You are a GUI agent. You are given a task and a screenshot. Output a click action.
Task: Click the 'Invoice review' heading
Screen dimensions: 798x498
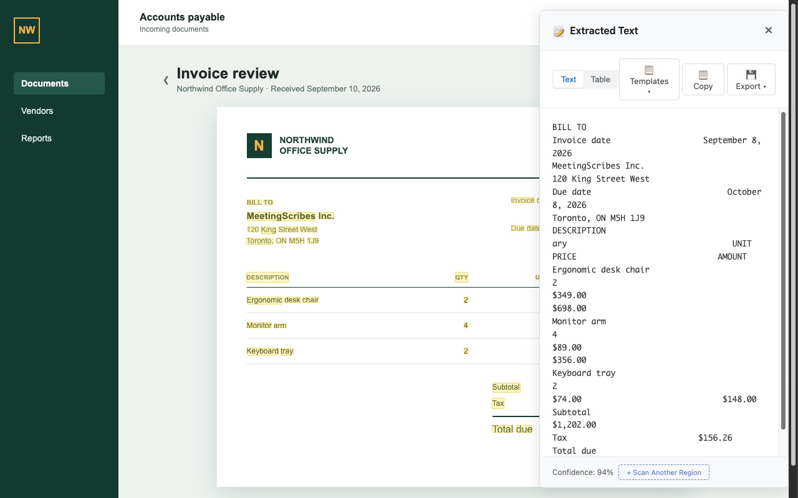click(228, 73)
